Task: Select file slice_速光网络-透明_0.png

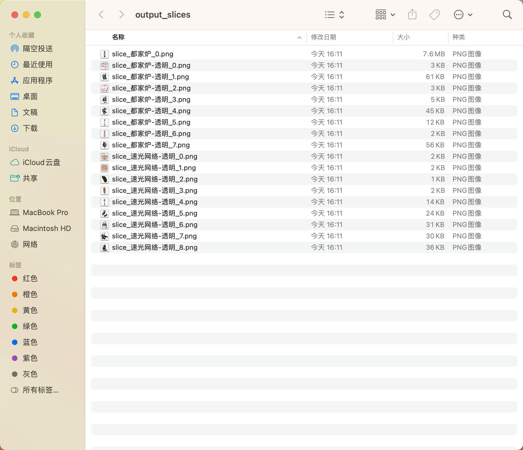Action: pyautogui.click(x=304, y=156)
